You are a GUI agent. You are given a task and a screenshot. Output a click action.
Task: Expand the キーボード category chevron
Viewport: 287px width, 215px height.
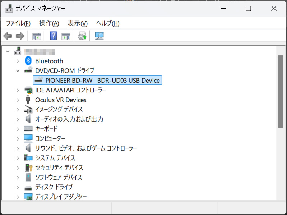(18, 129)
